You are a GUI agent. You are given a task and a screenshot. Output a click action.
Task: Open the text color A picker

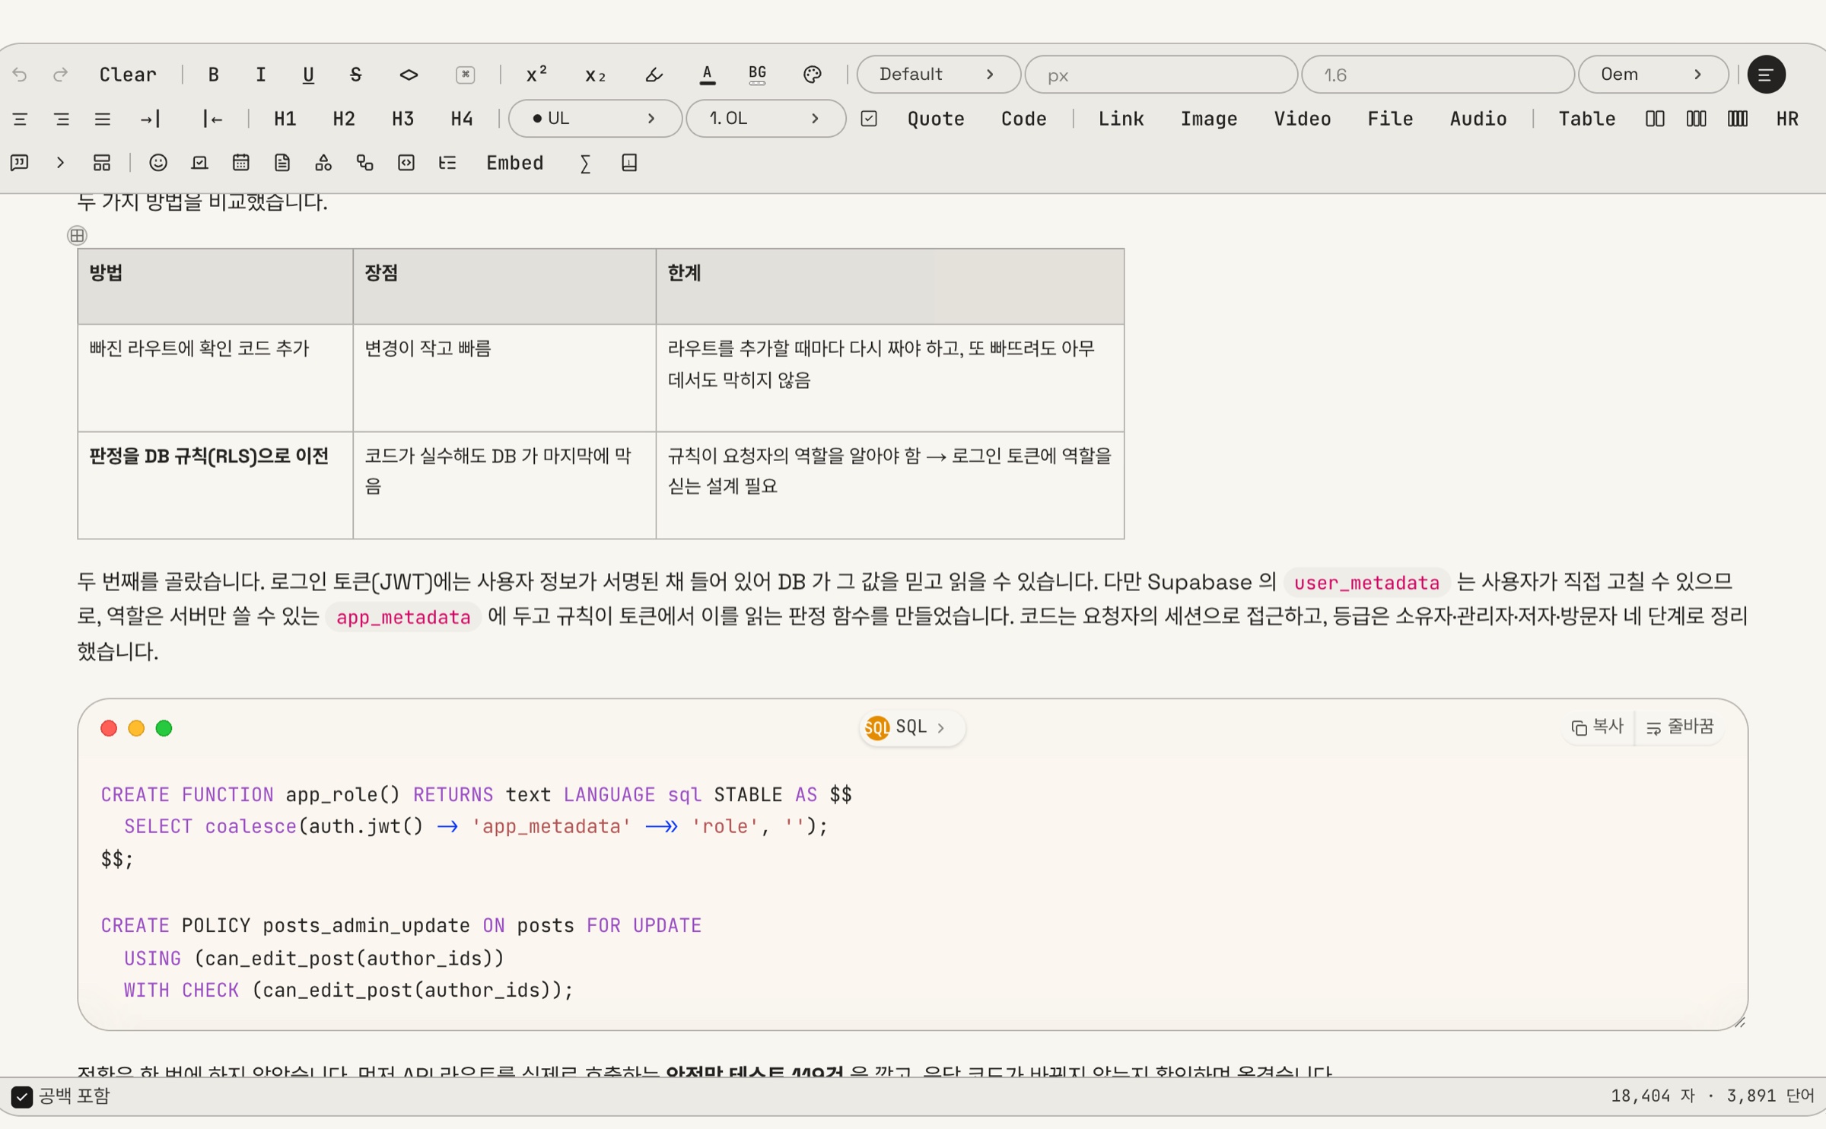click(x=708, y=75)
